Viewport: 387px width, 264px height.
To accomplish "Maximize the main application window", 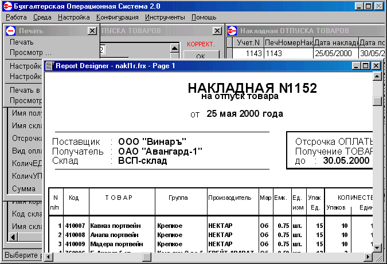I will 369,6.
